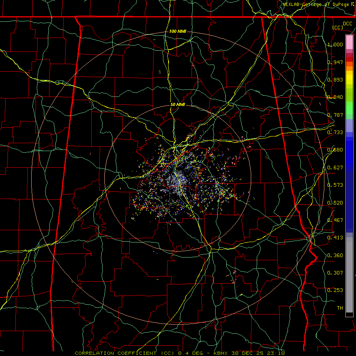Click the 0.253 legend value
The image size is (356, 356).
pos(335,290)
